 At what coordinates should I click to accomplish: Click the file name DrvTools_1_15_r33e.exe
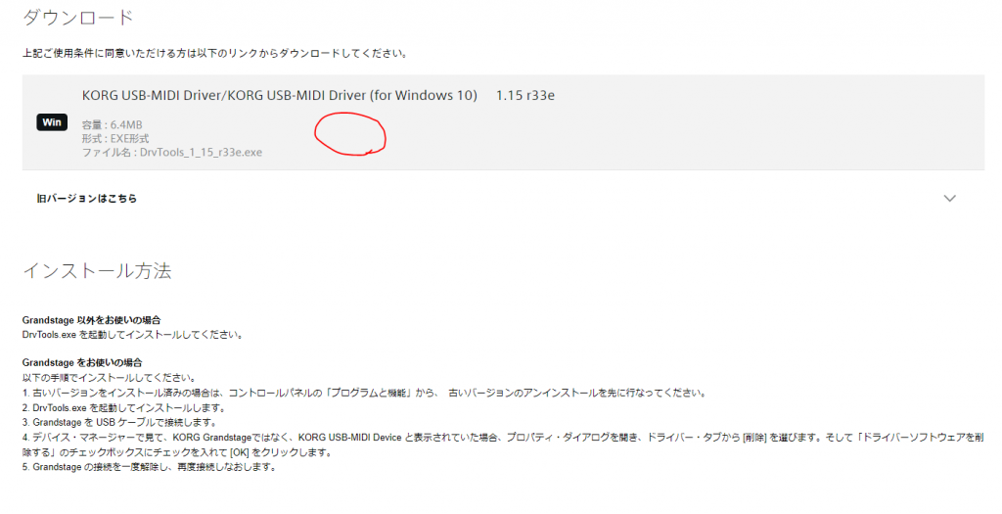(x=172, y=153)
